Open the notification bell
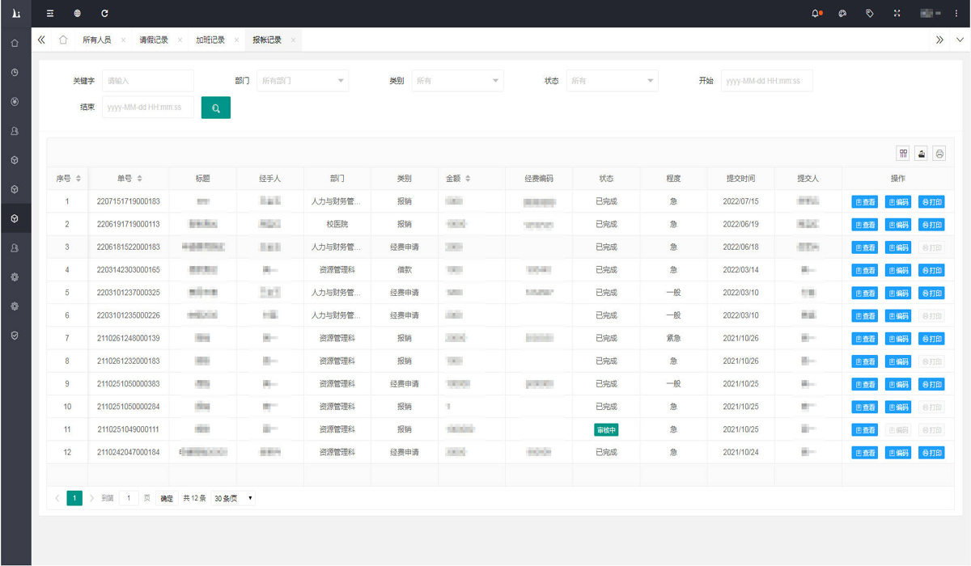The width and height of the screenshot is (971, 566). click(816, 14)
